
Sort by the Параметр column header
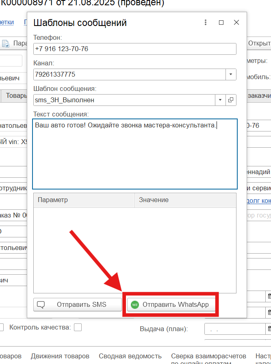point(84,200)
